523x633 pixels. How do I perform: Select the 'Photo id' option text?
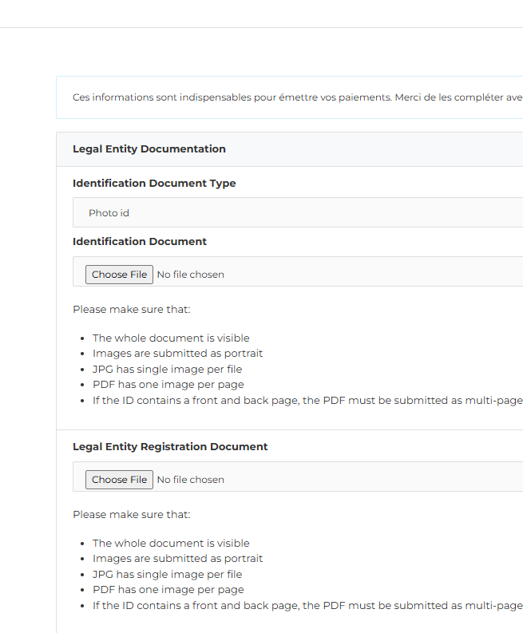(x=109, y=213)
